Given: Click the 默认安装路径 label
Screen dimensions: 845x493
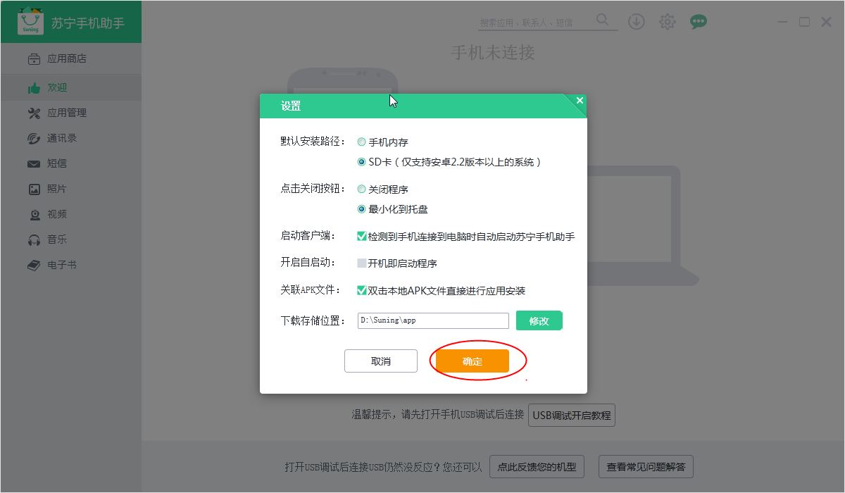Looking at the screenshot, I should [313, 142].
